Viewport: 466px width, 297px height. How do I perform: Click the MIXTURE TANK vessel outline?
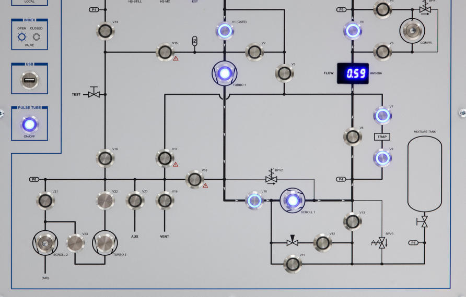click(x=425, y=174)
